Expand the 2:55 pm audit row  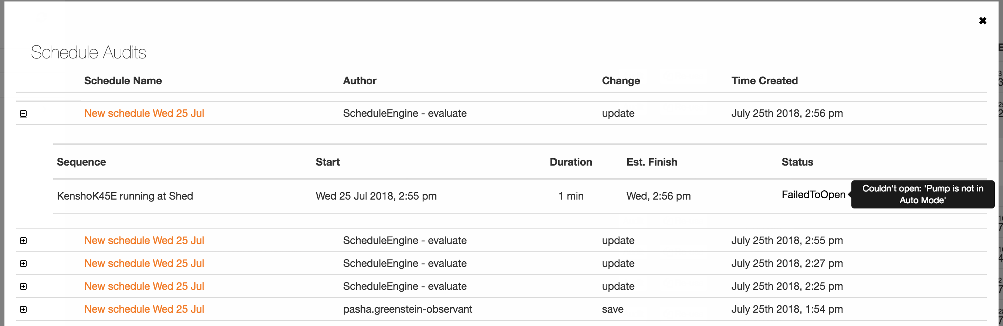(x=23, y=241)
